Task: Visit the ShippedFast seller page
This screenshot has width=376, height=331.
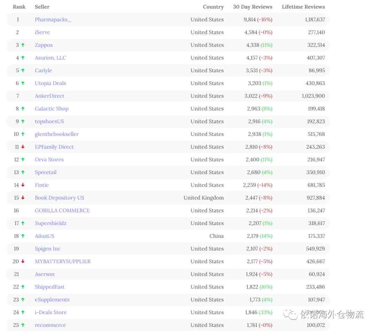Action: coord(50,287)
